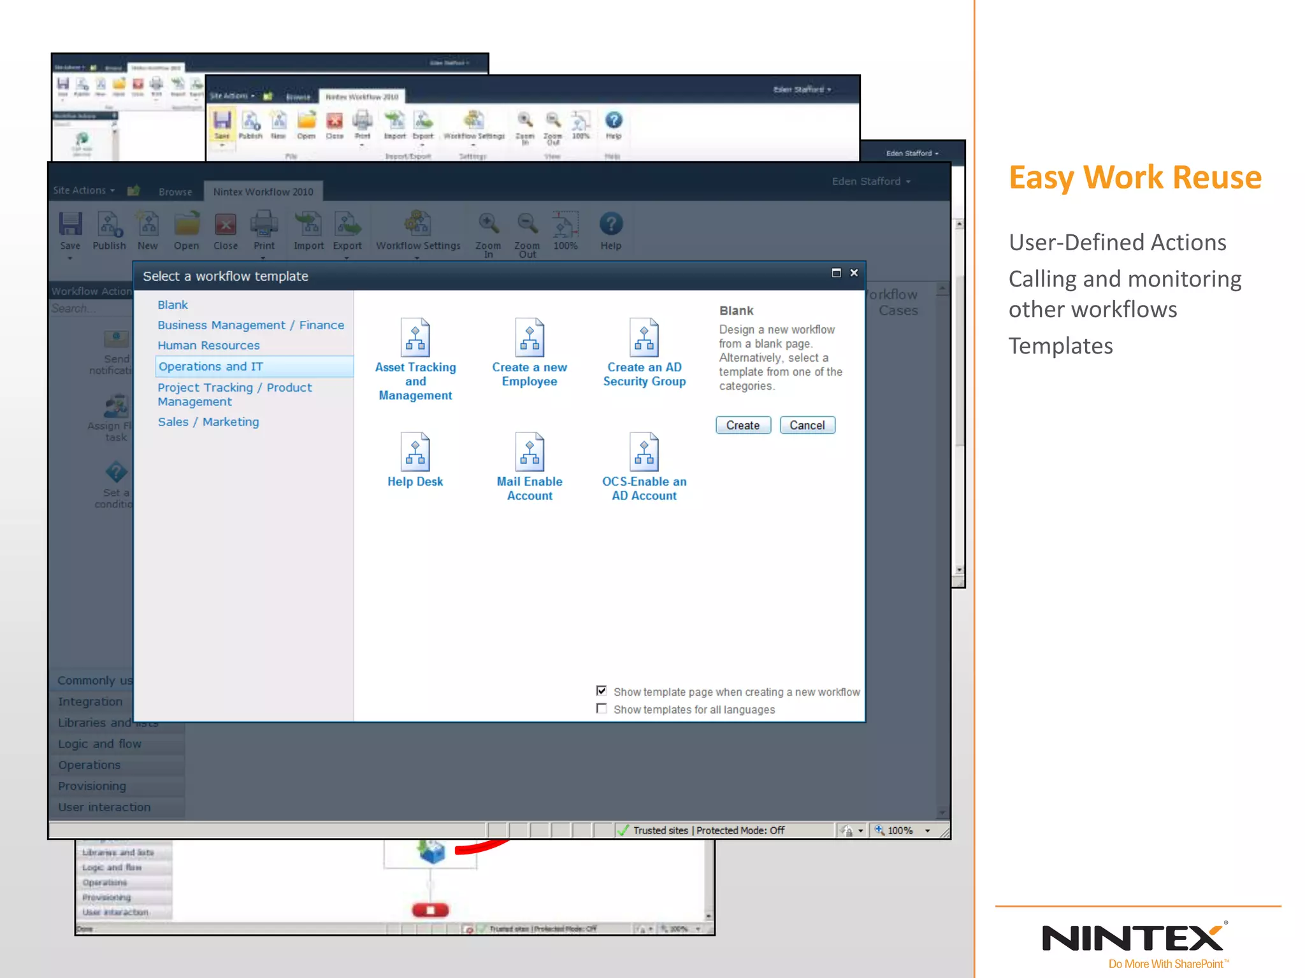Click the Import icon in the front ribbon
The height and width of the screenshot is (978, 1305).
point(308,224)
